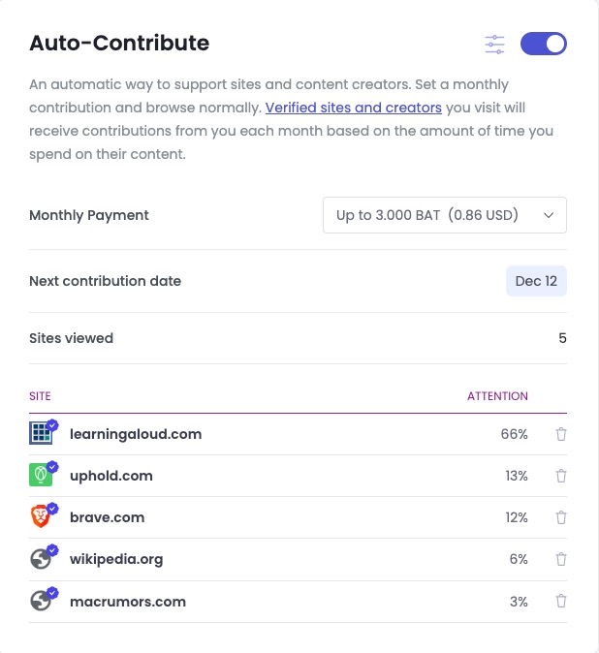This screenshot has width=599, height=653.
Task: Click the SITE column header
Action: coord(40,396)
